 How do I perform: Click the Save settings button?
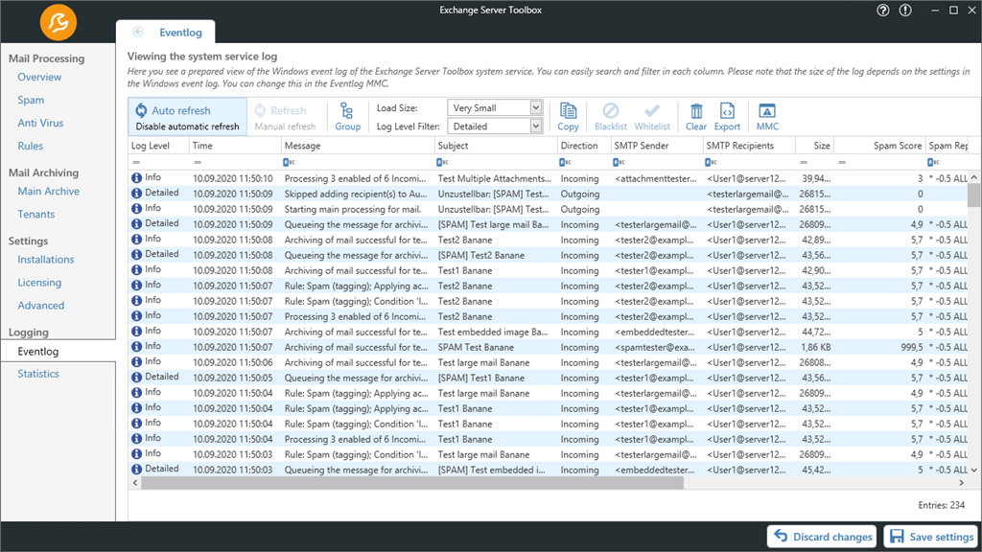point(931,537)
